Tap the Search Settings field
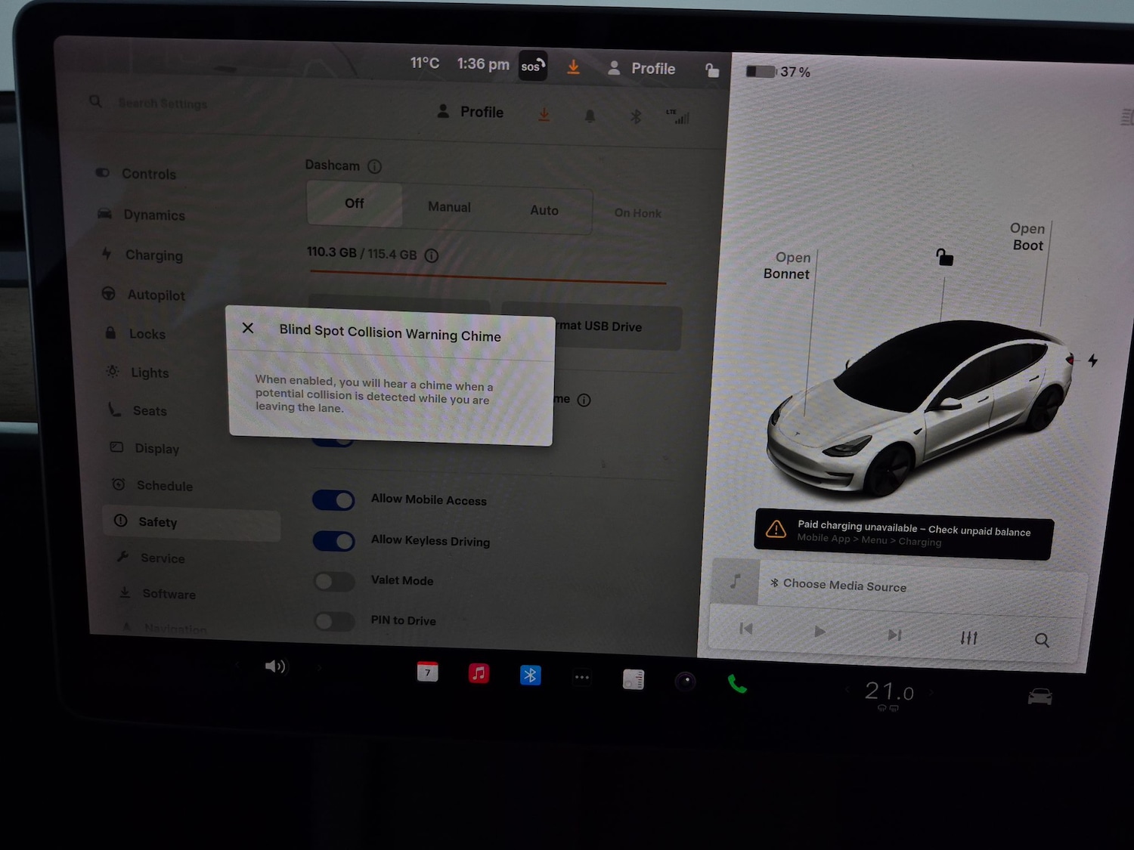This screenshot has width=1134, height=850. 163,103
